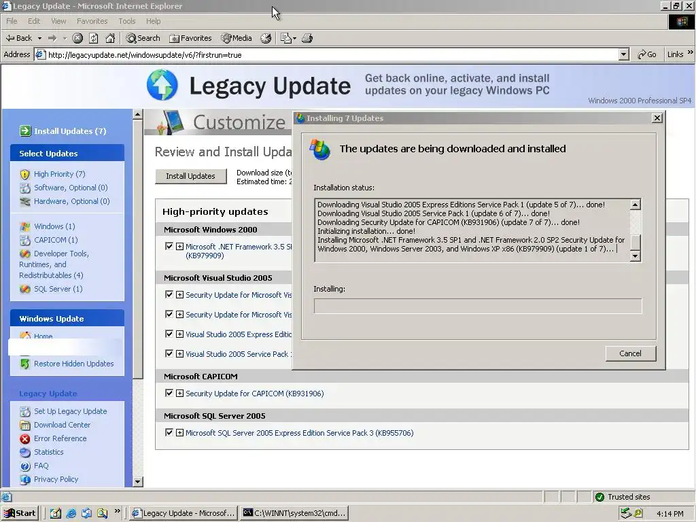Open the File menu
The image size is (696, 522).
[12, 21]
